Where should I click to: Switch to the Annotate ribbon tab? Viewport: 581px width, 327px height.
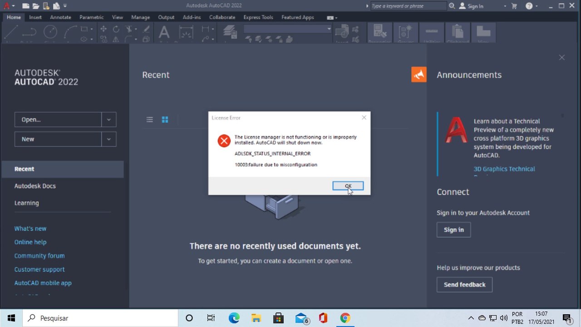click(60, 17)
